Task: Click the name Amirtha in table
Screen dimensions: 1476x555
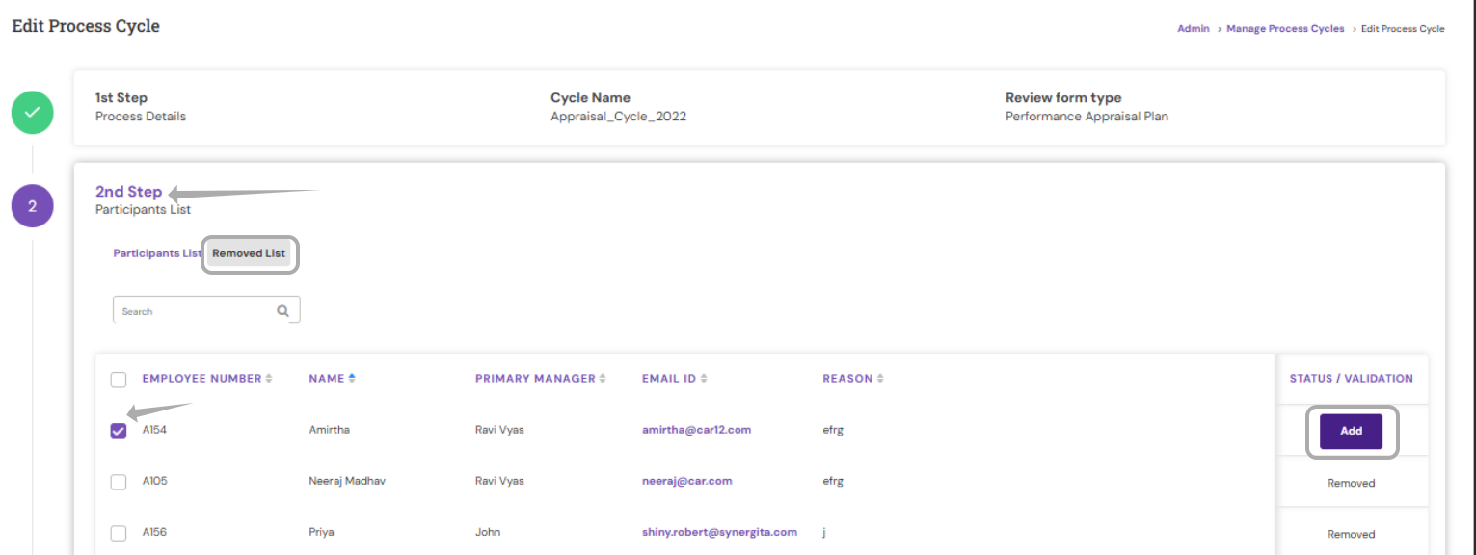Action: point(329,430)
